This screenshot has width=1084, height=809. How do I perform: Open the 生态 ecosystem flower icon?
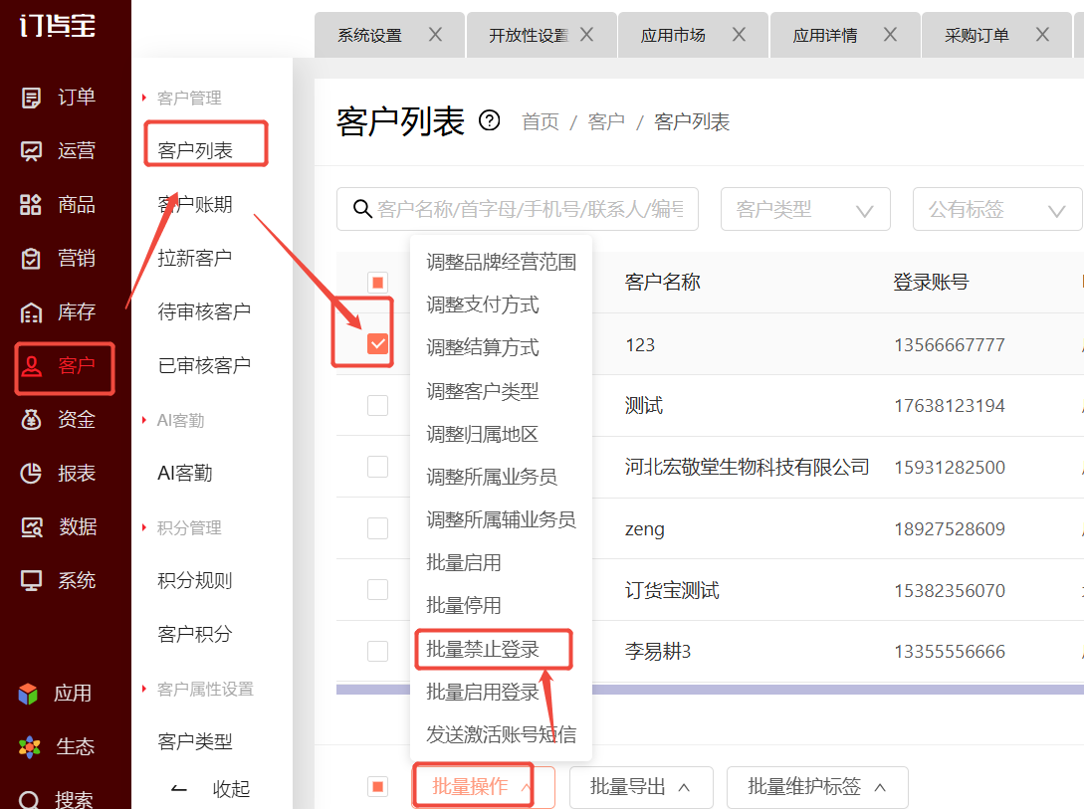tap(29, 747)
